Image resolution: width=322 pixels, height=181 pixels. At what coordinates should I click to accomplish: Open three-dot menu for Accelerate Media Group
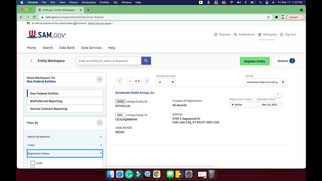coord(278,94)
